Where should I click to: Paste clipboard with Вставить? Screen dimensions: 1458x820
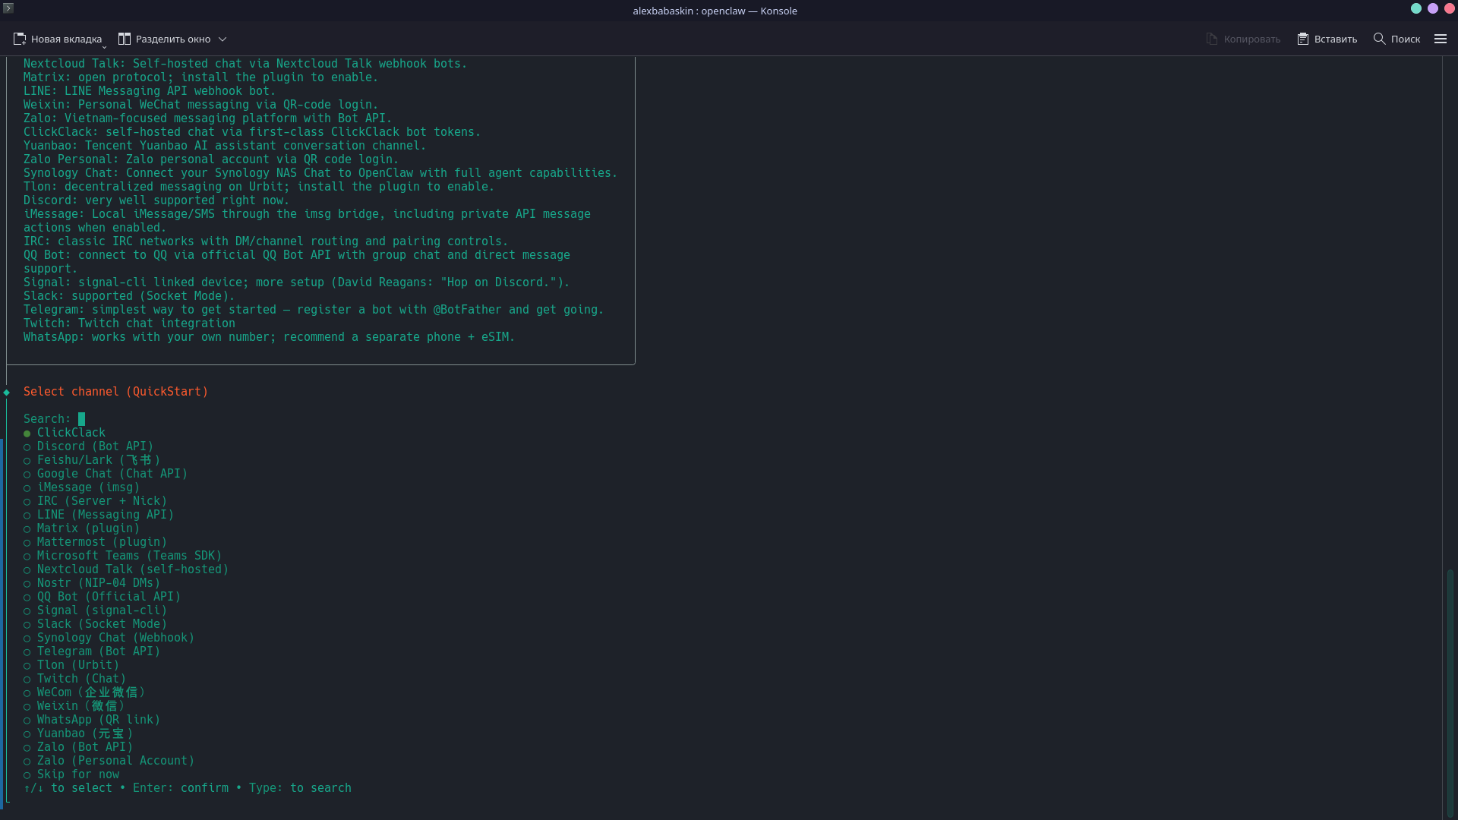click(x=1327, y=39)
